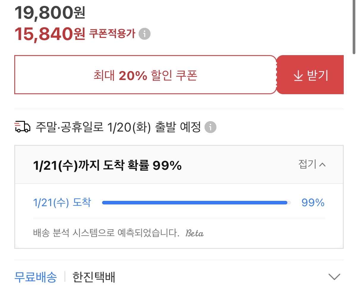Click info icon beside 쿠폰적용가
The image size is (358, 293).
click(145, 34)
